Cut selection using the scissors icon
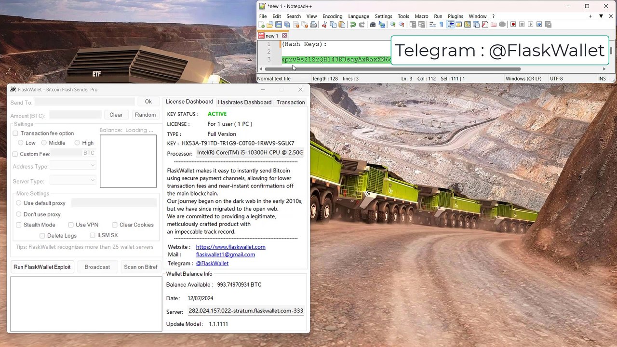Image resolution: width=617 pixels, height=347 pixels. (324, 25)
